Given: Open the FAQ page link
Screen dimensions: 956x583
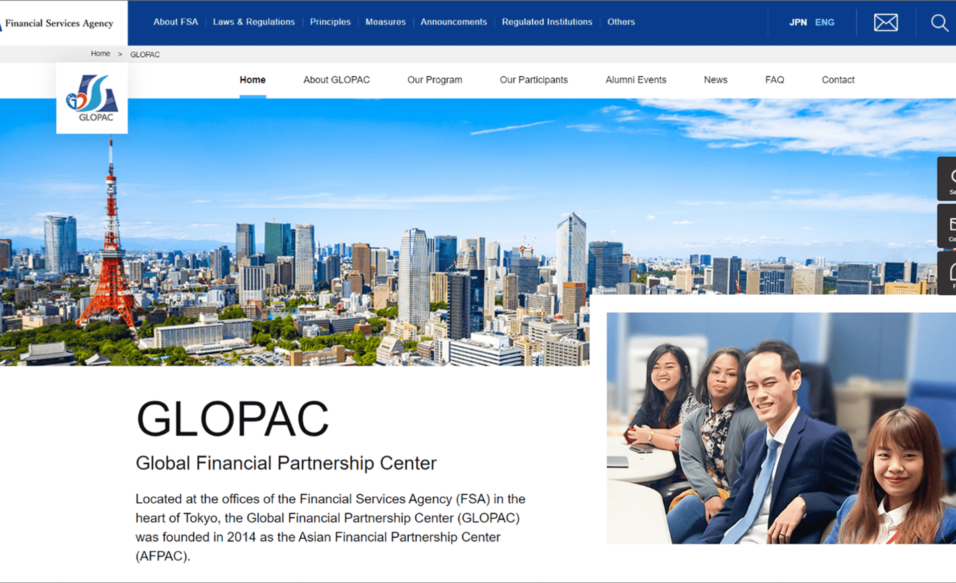Looking at the screenshot, I should (774, 80).
